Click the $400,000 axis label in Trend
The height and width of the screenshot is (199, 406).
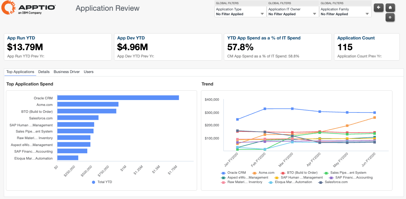coord(212,100)
